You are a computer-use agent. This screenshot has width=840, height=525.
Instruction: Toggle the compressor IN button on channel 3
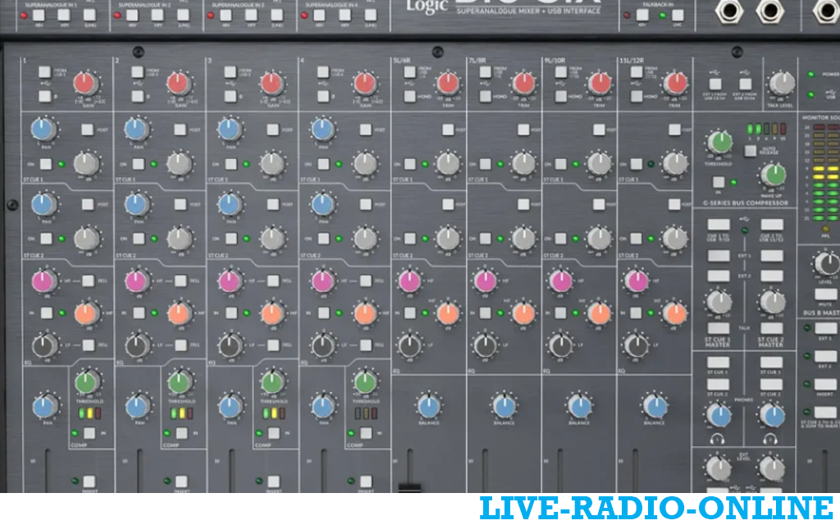pos(274,432)
